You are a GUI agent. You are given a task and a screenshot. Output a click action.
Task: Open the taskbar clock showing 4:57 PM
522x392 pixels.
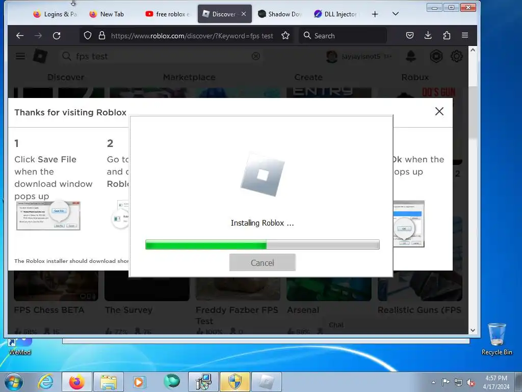496,382
